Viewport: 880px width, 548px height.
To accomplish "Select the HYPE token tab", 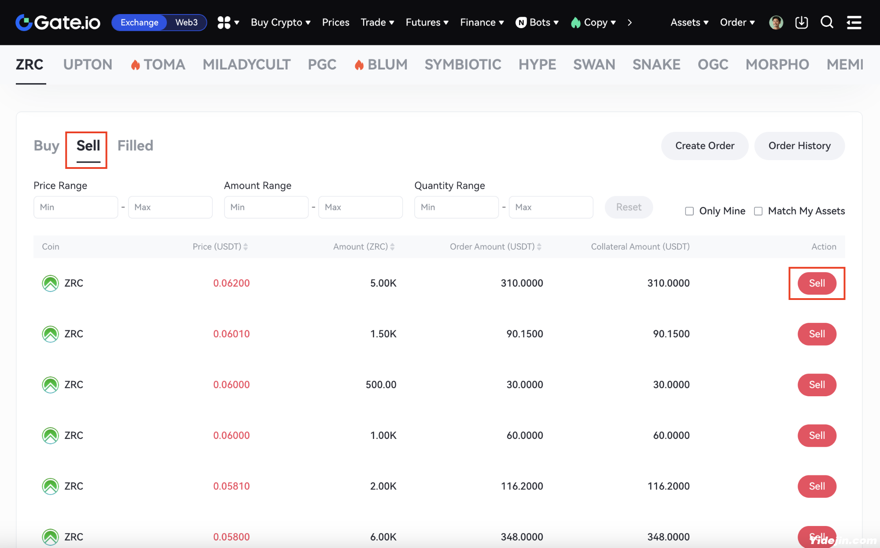I will (x=537, y=65).
